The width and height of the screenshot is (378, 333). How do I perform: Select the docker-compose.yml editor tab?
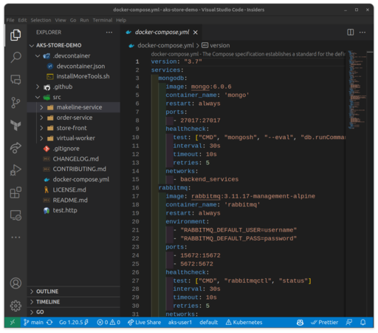pyautogui.click(x=162, y=33)
